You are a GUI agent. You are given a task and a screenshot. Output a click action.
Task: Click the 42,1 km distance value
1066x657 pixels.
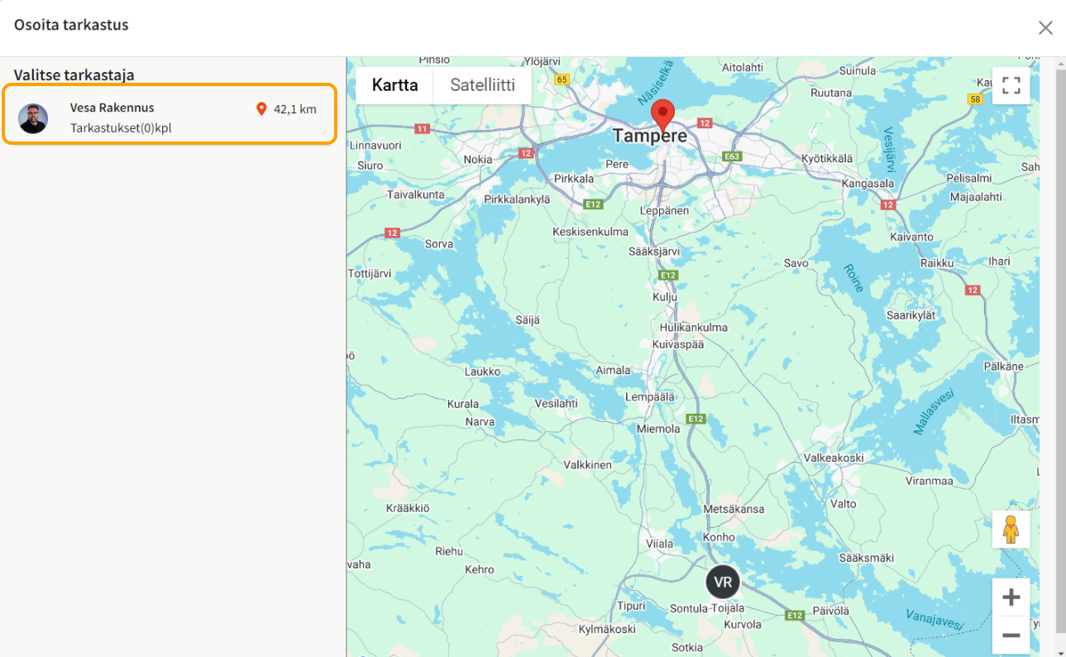click(x=295, y=108)
